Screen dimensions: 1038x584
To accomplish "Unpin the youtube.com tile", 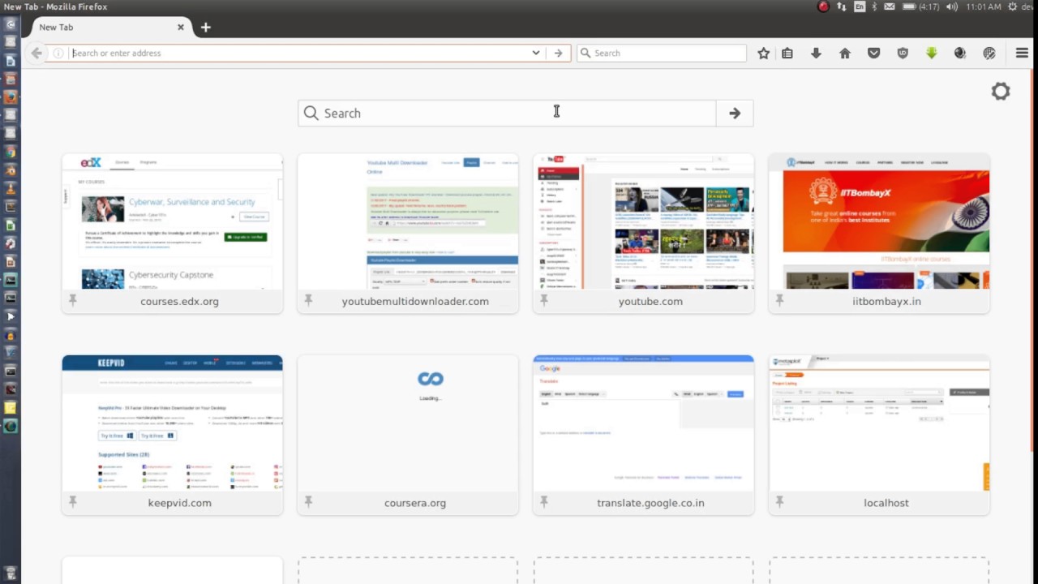I will pos(543,300).
